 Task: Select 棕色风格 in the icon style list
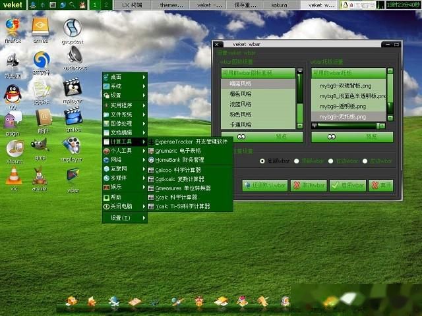click(x=258, y=93)
